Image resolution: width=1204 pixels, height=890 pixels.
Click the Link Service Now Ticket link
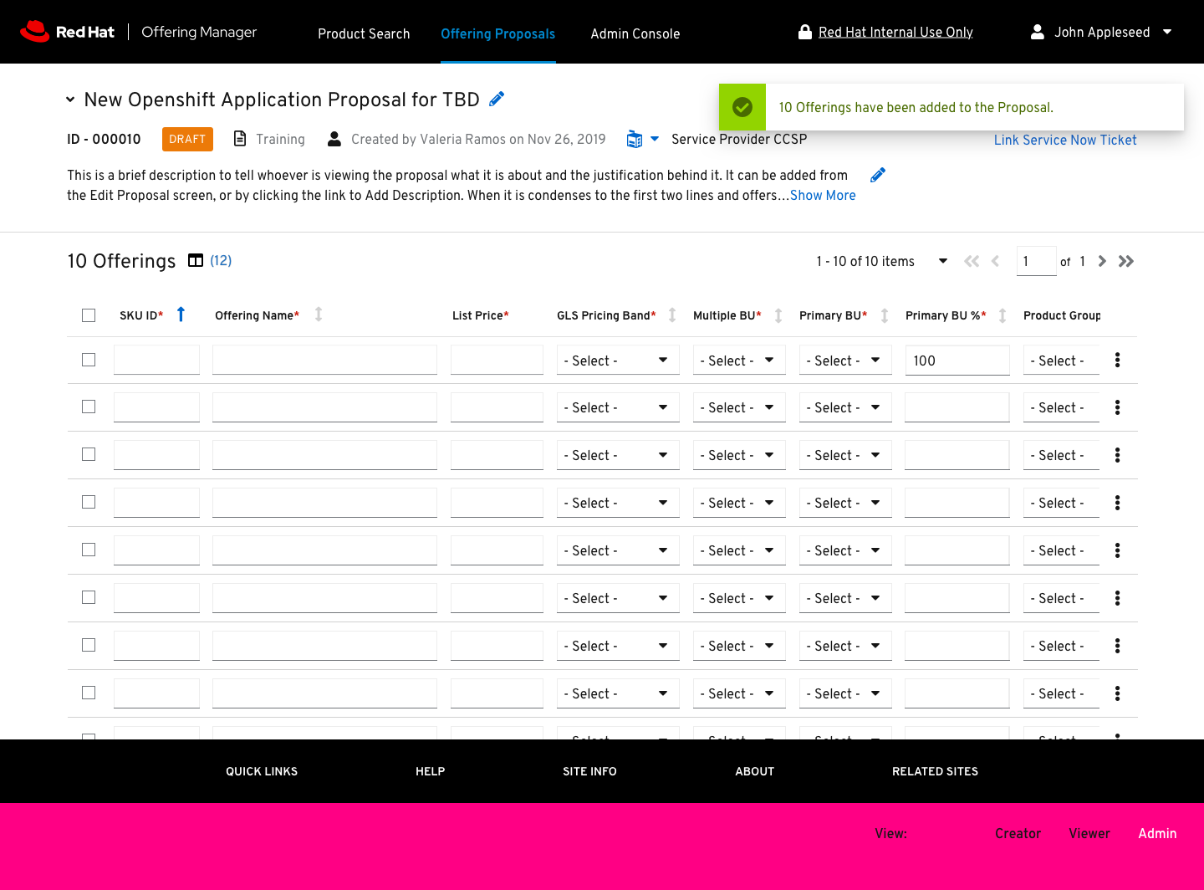1064,140
